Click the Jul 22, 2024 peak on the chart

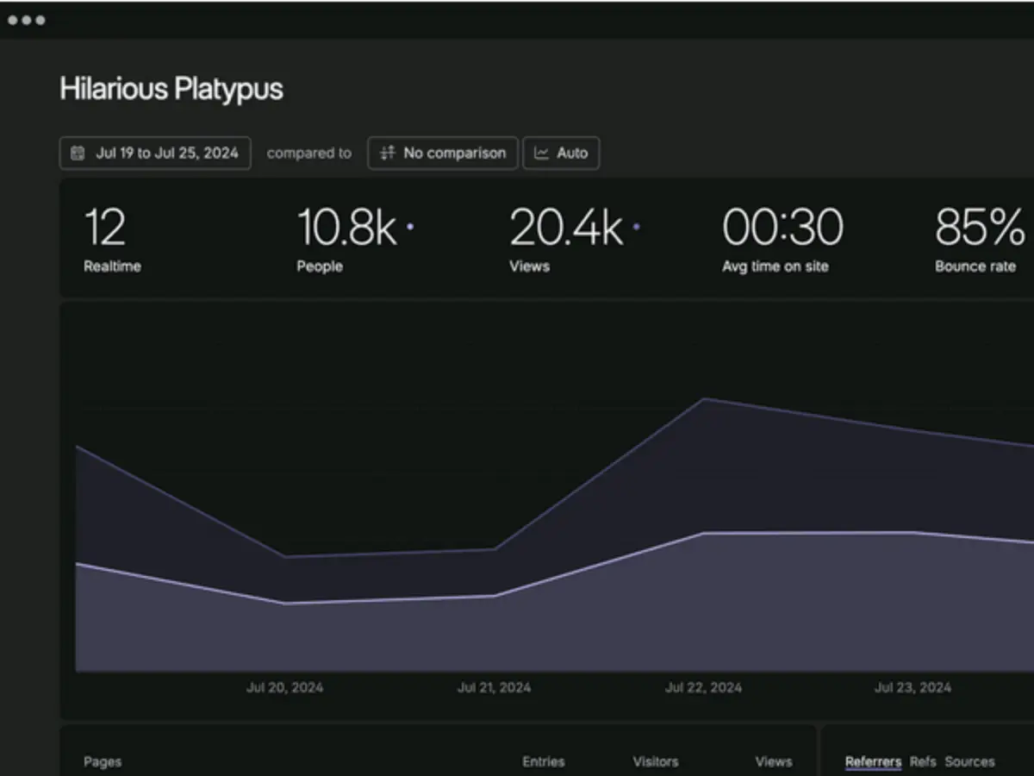pos(705,399)
